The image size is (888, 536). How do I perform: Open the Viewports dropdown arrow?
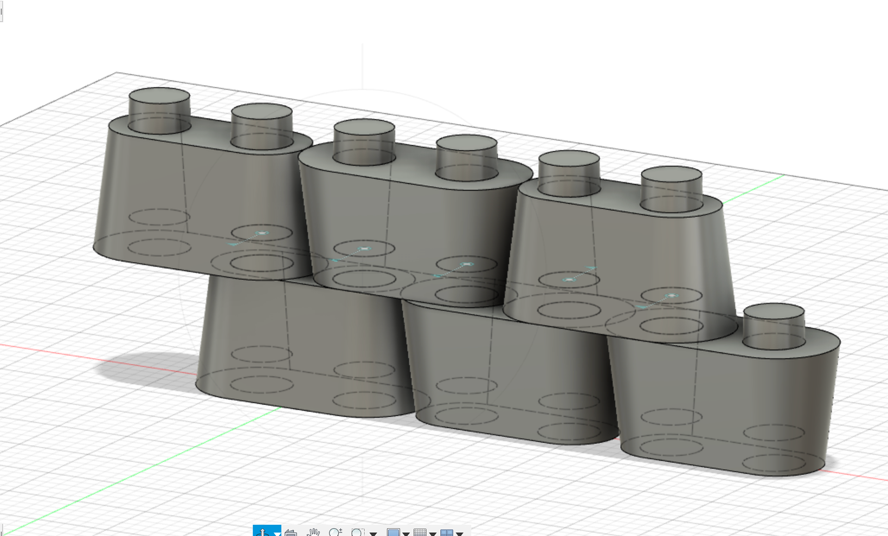pos(460,534)
